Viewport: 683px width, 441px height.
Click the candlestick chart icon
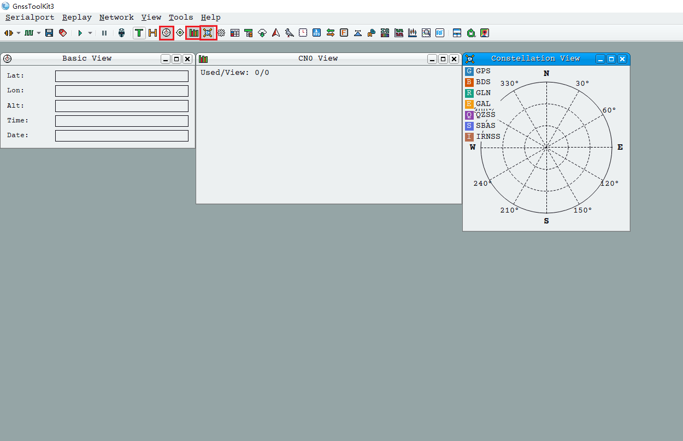[x=413, y=33]
